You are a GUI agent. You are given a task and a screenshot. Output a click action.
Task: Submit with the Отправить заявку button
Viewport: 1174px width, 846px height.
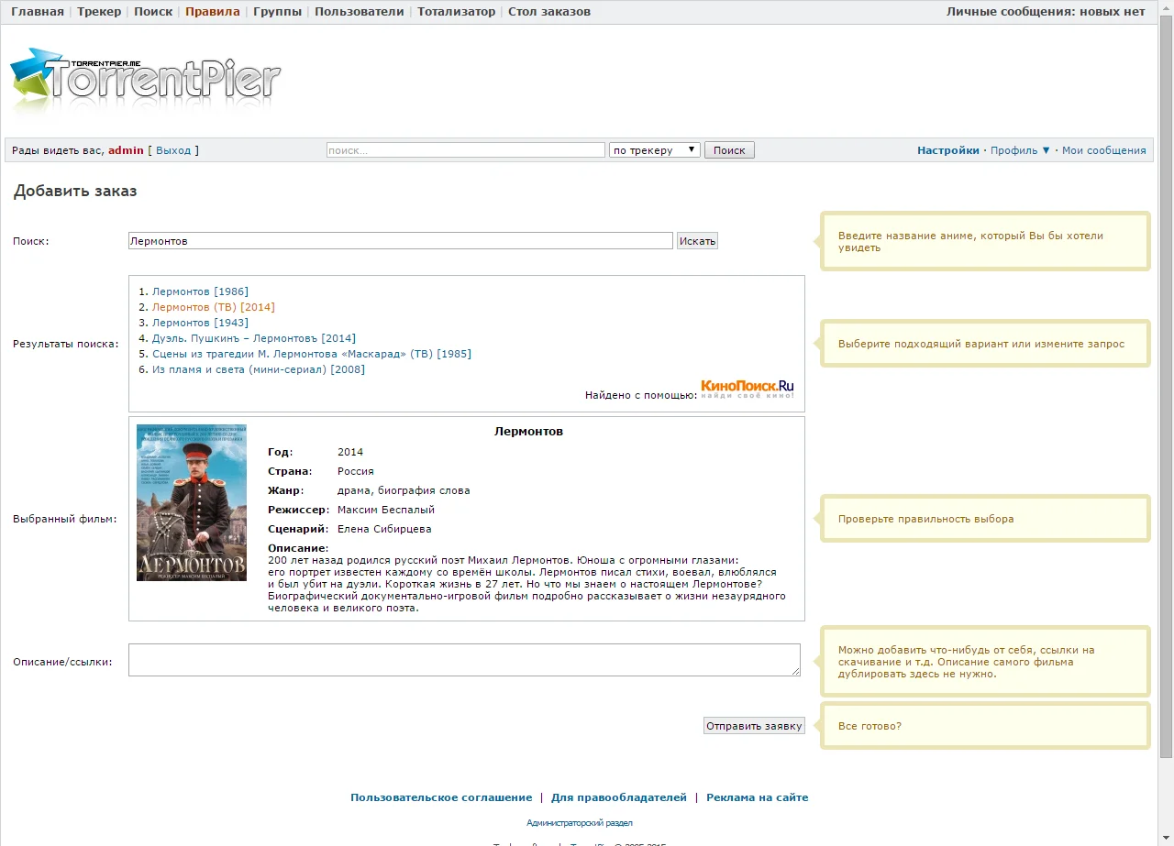(x=754, y=726)
